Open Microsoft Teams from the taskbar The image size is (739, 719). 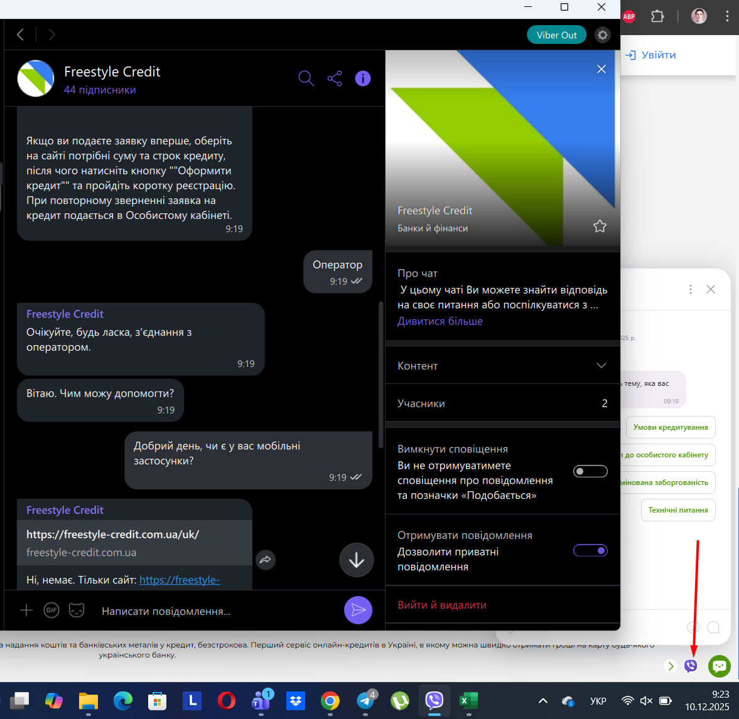click(x=261, y=701)
